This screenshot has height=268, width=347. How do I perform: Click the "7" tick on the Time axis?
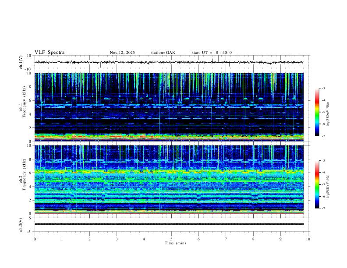tap(226, 239)
